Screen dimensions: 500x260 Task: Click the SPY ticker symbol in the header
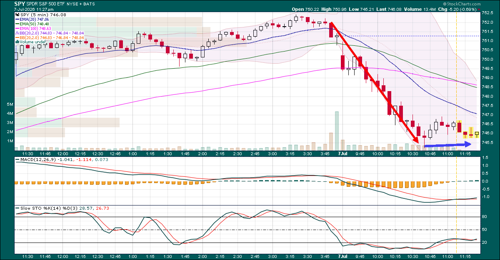pos(20,4)
